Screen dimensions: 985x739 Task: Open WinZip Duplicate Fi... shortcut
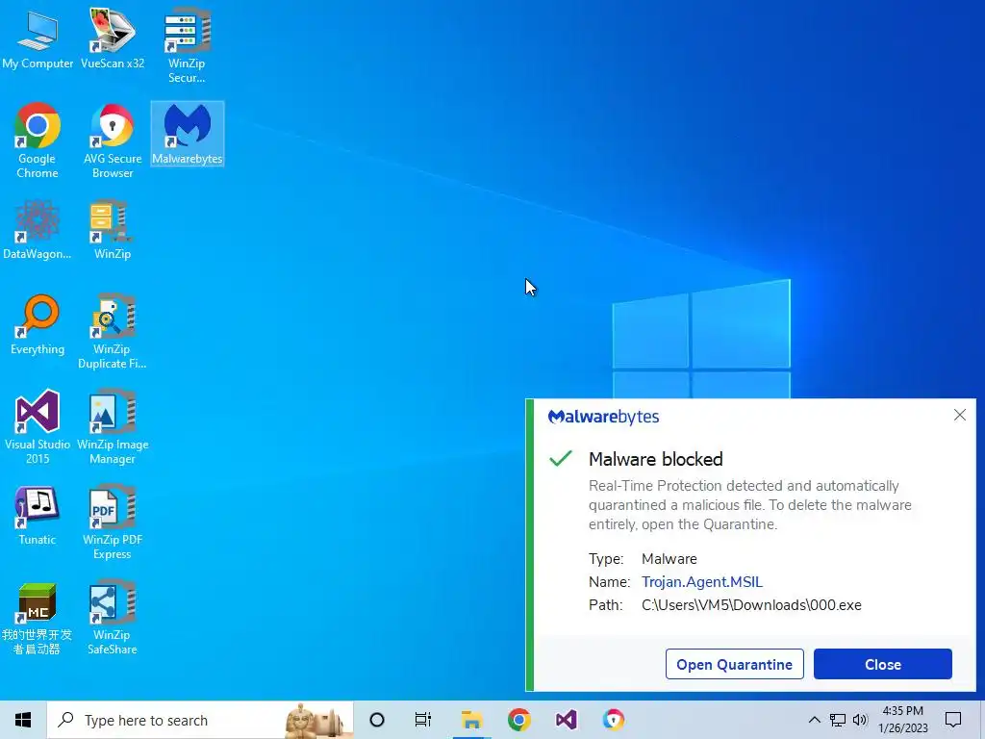coord(113,332)
